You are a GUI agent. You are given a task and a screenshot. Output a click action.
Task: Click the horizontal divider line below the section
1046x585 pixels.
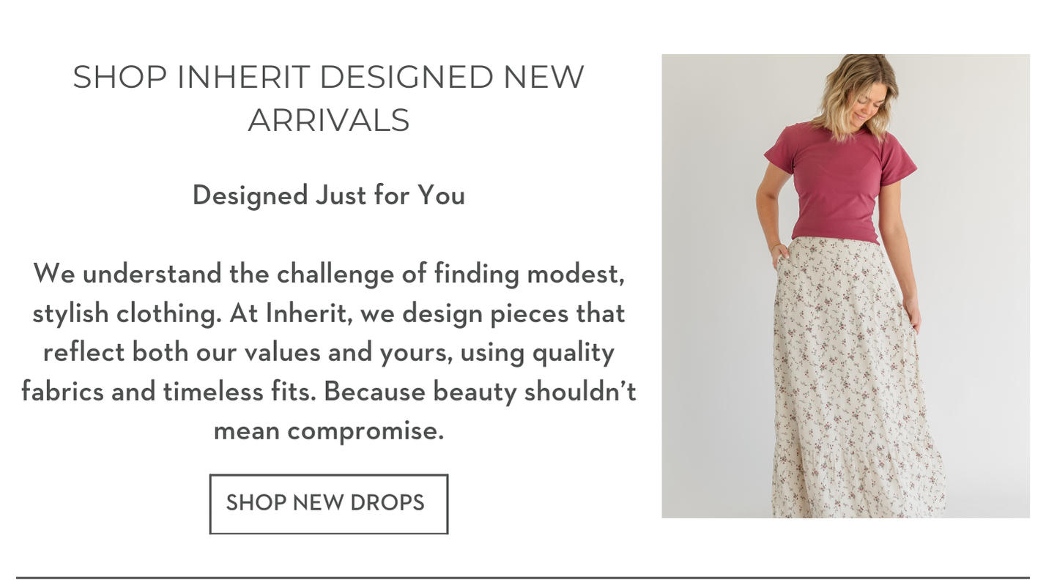coord(522,578)
